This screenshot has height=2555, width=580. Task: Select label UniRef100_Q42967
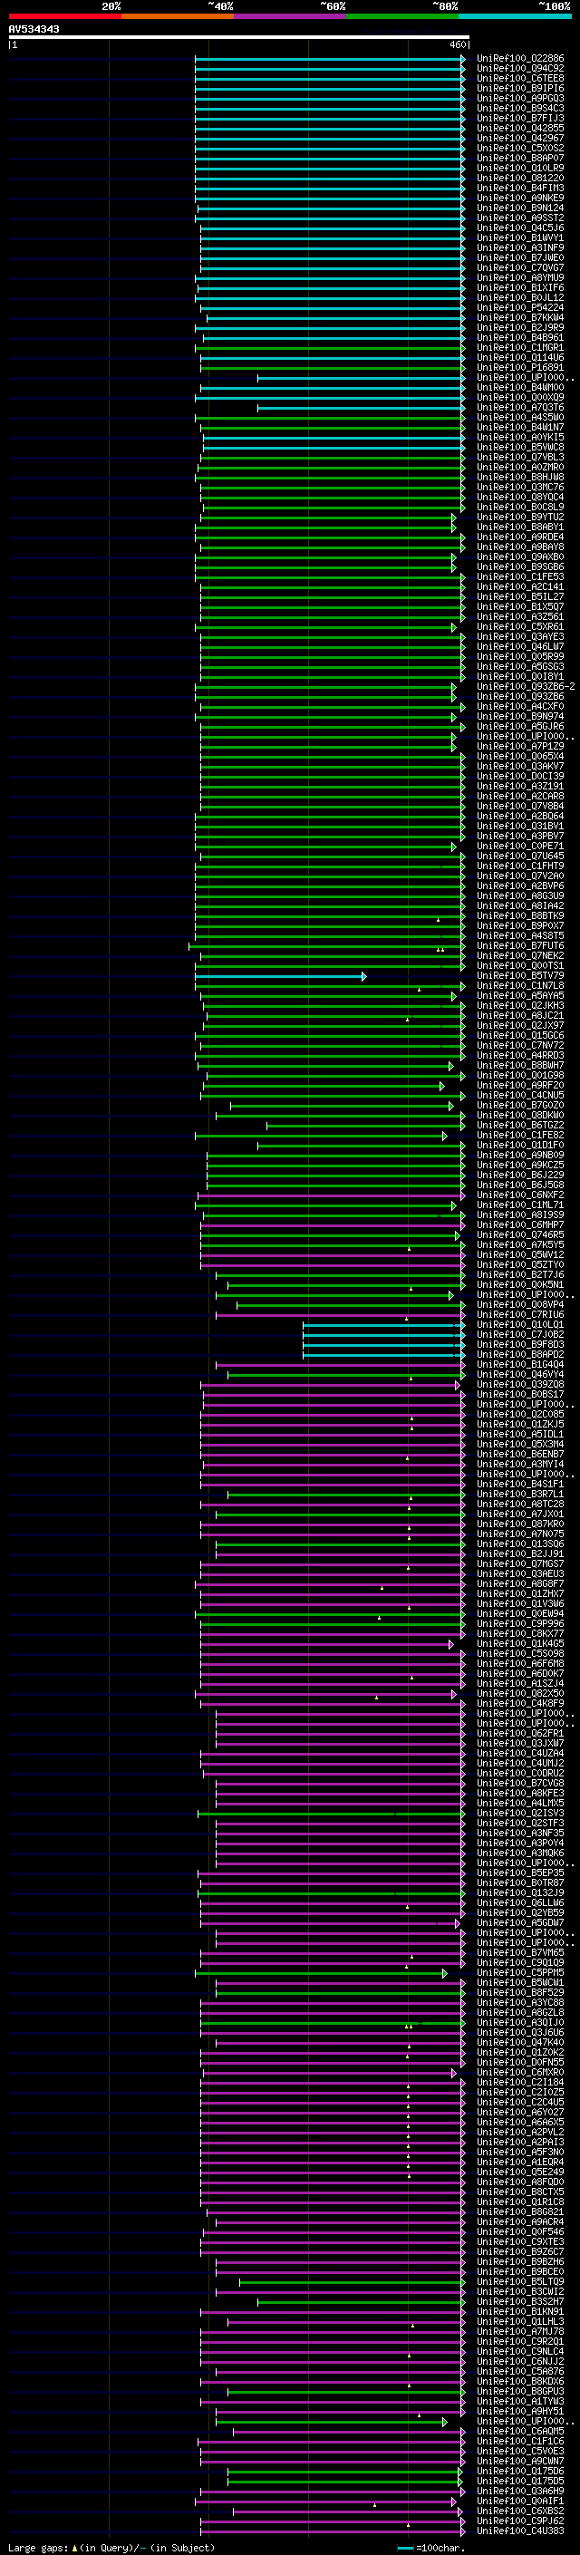[x=519, y=138]
